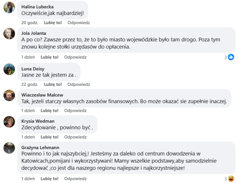Click the 22 godz. timestamp on Luna's comment
The width and height of the screenshot is (239, 183).
click(x=29, y=84)
